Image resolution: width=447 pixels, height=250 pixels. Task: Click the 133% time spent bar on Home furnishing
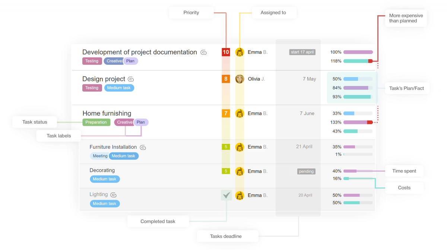coord(358,122)
